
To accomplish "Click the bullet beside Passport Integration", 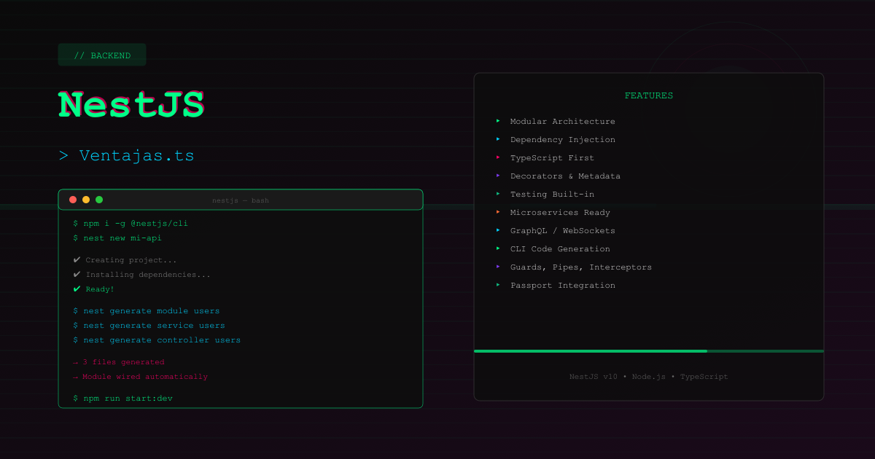I will pyautogui.click(x=498, y=285).
